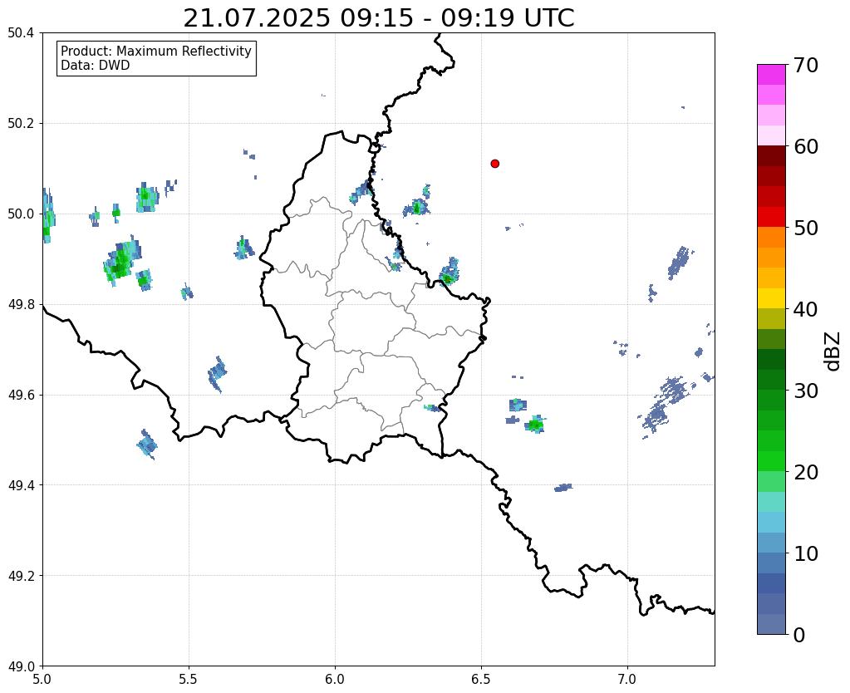The height and width of the screenshot is (693, 850).
Task: Click the x-axis longitude label 5.0
Action: (42, 680)
